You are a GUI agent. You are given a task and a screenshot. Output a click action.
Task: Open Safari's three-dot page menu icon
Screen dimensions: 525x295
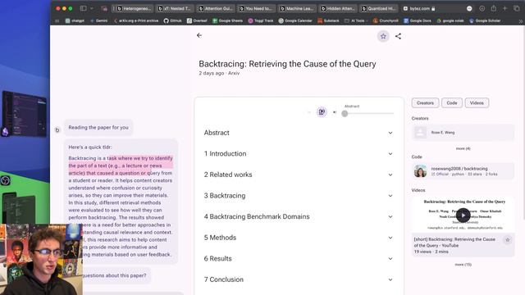[x=469, y=8]
